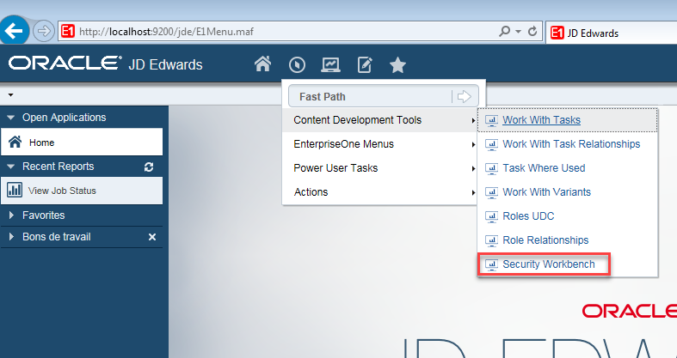The height and width of the screenshot is (358, 677).
Task: Open View Job Status
Action: click(x=82, y=191)
